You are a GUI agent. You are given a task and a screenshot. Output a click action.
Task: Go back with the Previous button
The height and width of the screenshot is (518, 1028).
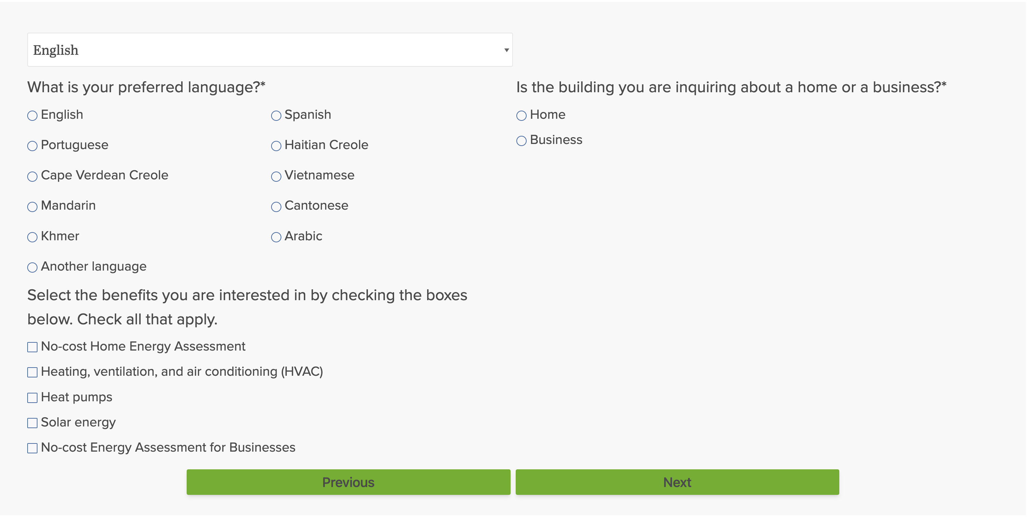[x=348, y=482]
